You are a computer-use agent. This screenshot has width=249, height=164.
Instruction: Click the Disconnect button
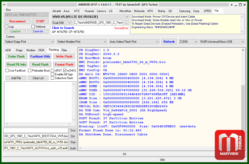pos(17,21)
